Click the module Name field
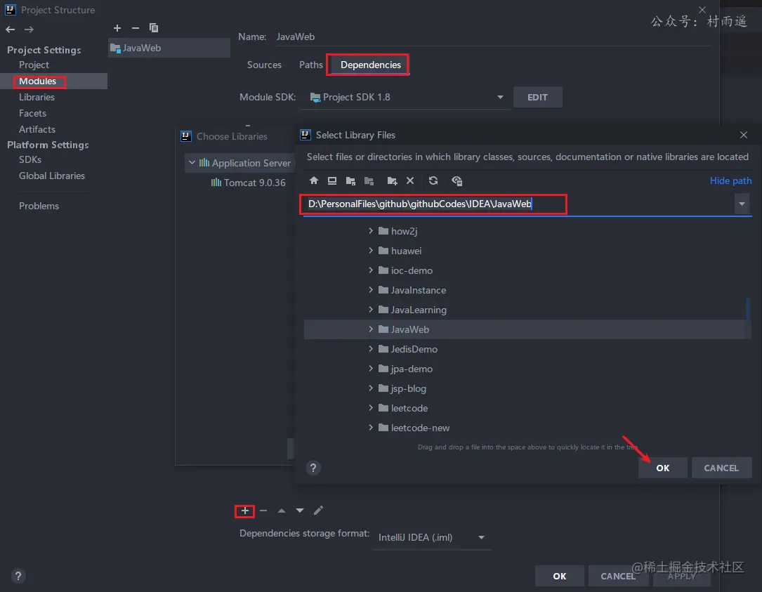The width and height of the screenshot is (762, 592). tap(493, 37)
